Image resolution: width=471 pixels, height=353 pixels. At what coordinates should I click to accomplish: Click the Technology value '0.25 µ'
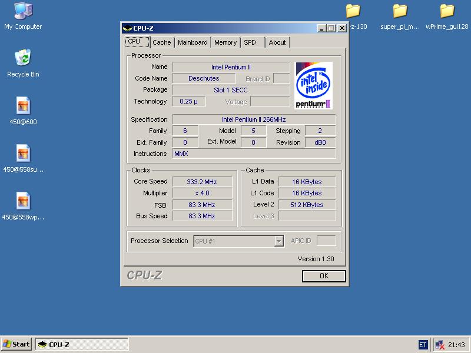click(x=189, y=101)
